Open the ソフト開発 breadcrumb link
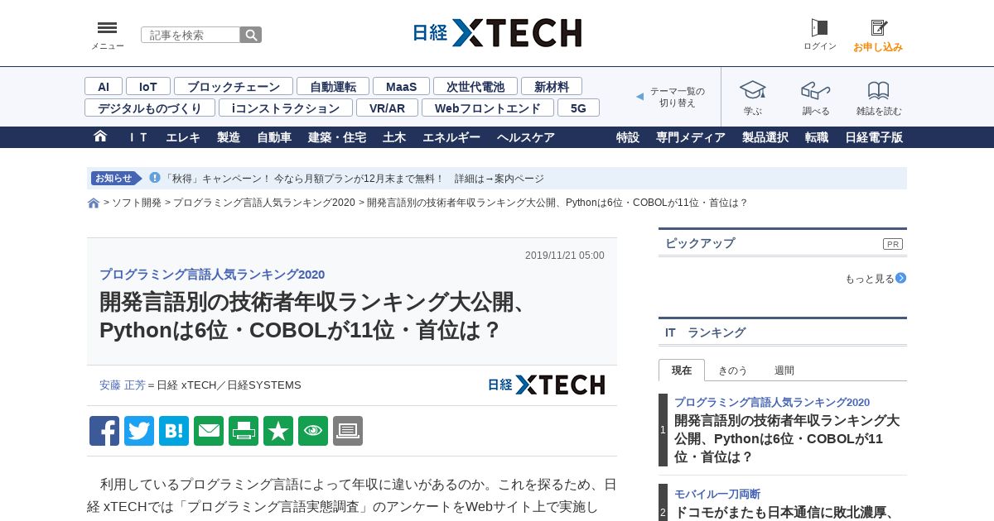994x521 pixels. point(137,203)
